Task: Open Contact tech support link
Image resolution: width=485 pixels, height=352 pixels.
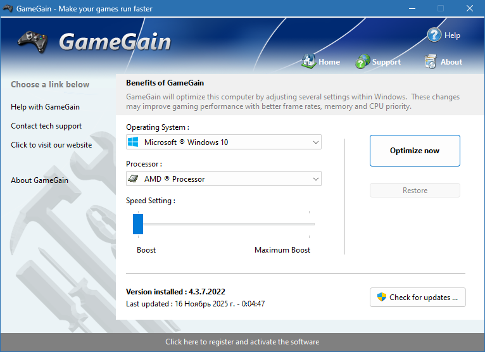Action: point(46,126)
